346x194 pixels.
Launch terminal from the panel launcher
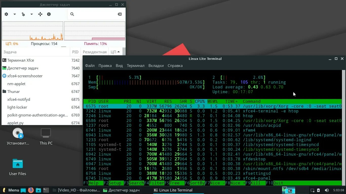click(46, 190)
